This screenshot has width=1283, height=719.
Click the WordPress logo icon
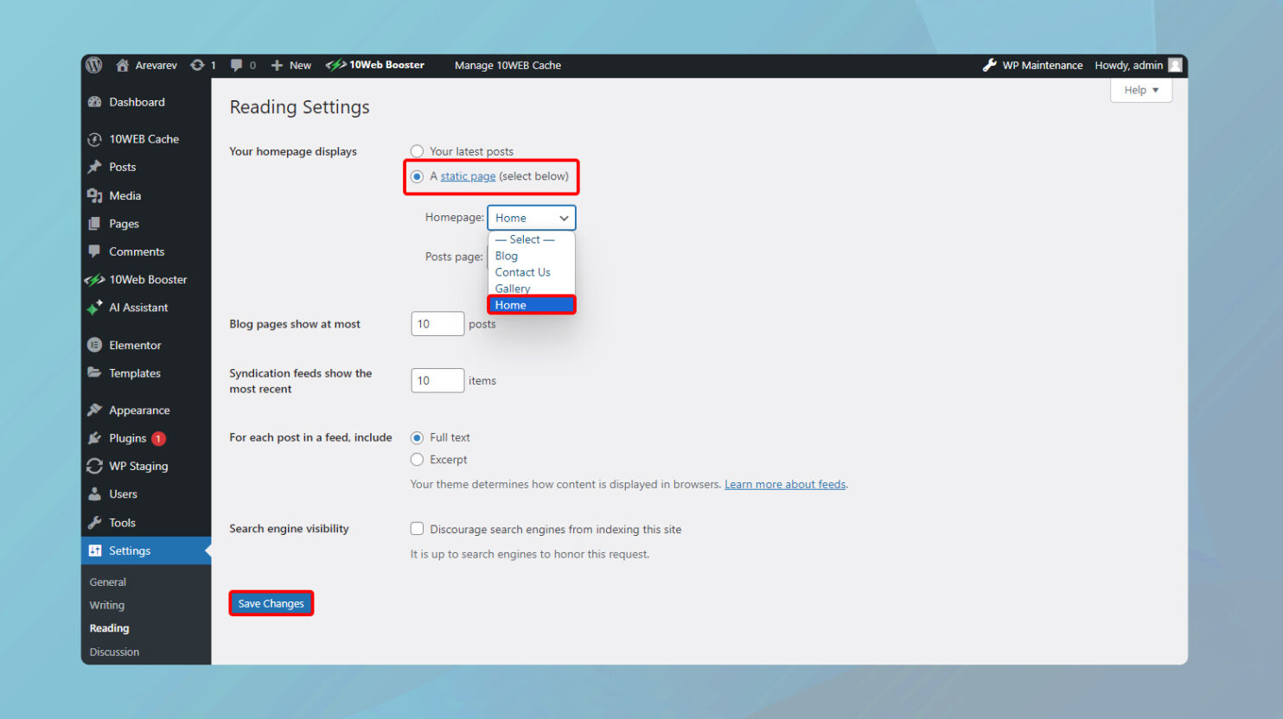click(94, 65)
